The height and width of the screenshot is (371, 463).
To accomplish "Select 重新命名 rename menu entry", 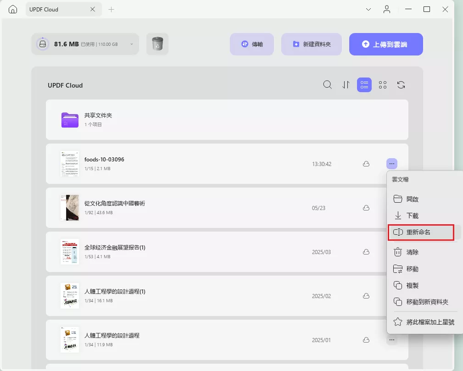I will (424, 233).
